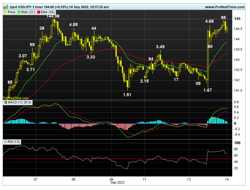Click the 11 date axis label
Viewport: 250px width, 190px height.
144,179
